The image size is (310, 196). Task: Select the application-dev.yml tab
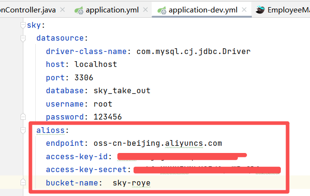203,10
